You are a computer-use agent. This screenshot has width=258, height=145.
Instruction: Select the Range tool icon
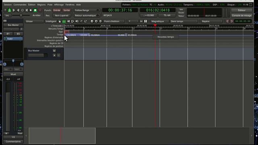click(64, 21)
